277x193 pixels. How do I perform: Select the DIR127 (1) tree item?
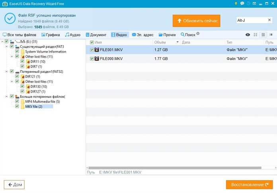(x=38, y=91)
